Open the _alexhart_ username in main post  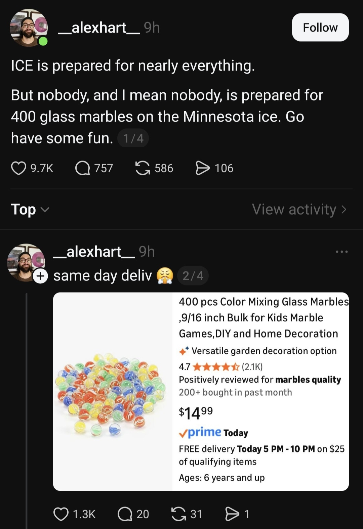99,28
